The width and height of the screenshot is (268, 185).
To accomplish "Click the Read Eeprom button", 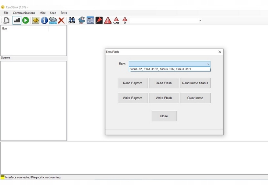I will [133, 83].
